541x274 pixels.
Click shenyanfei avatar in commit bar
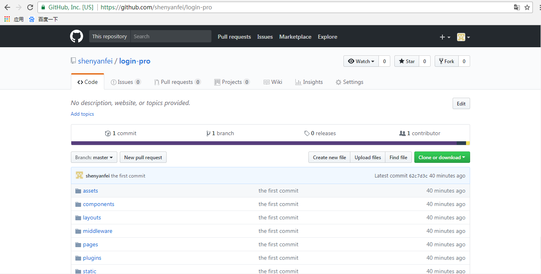(x=79, y=175)
